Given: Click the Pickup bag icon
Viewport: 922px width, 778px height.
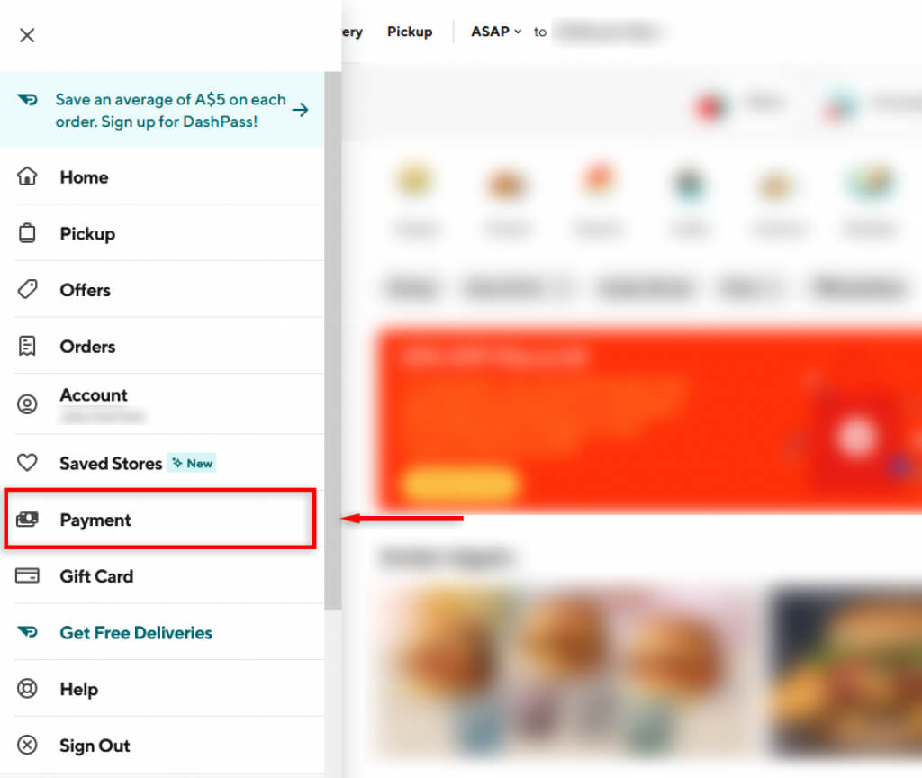Looking at the screenshot, I should pyautogui.click(x=27, y=233).
